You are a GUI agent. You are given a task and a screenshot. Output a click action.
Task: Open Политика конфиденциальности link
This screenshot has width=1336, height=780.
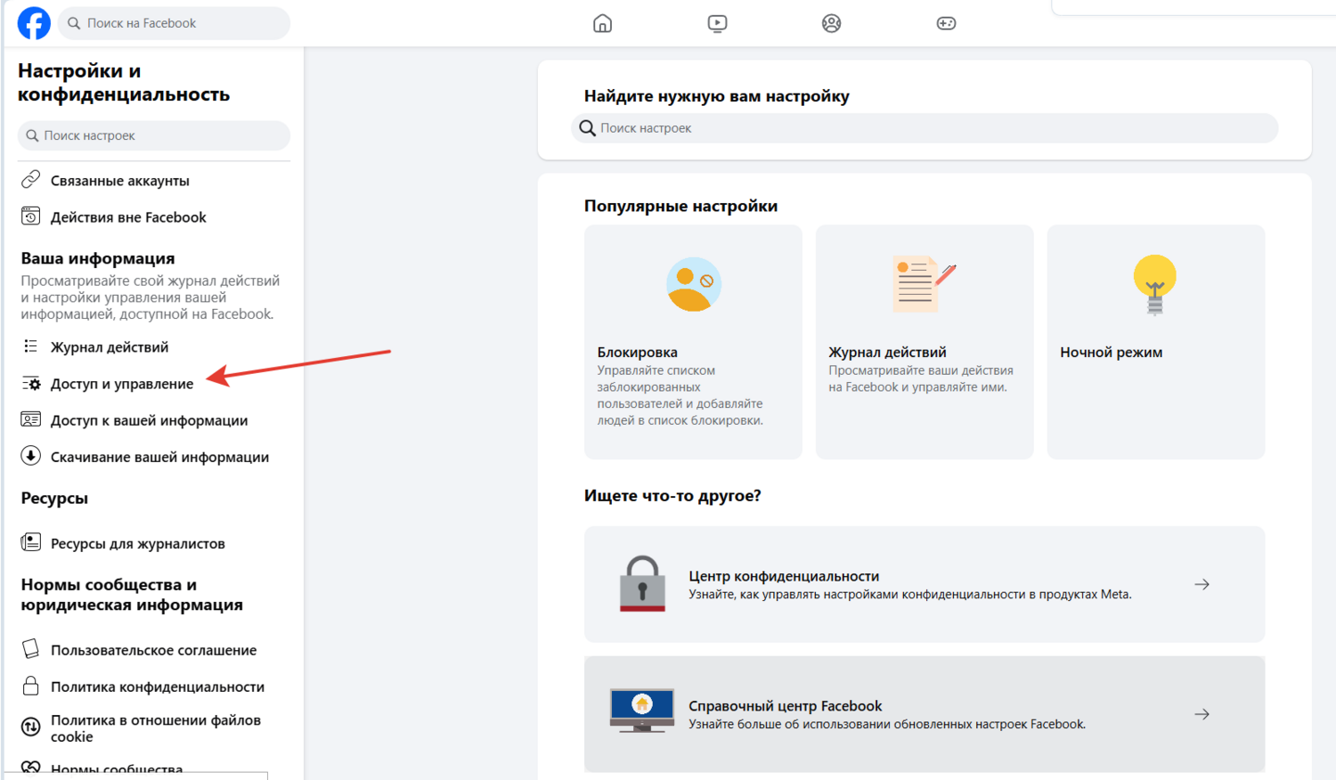158,687
